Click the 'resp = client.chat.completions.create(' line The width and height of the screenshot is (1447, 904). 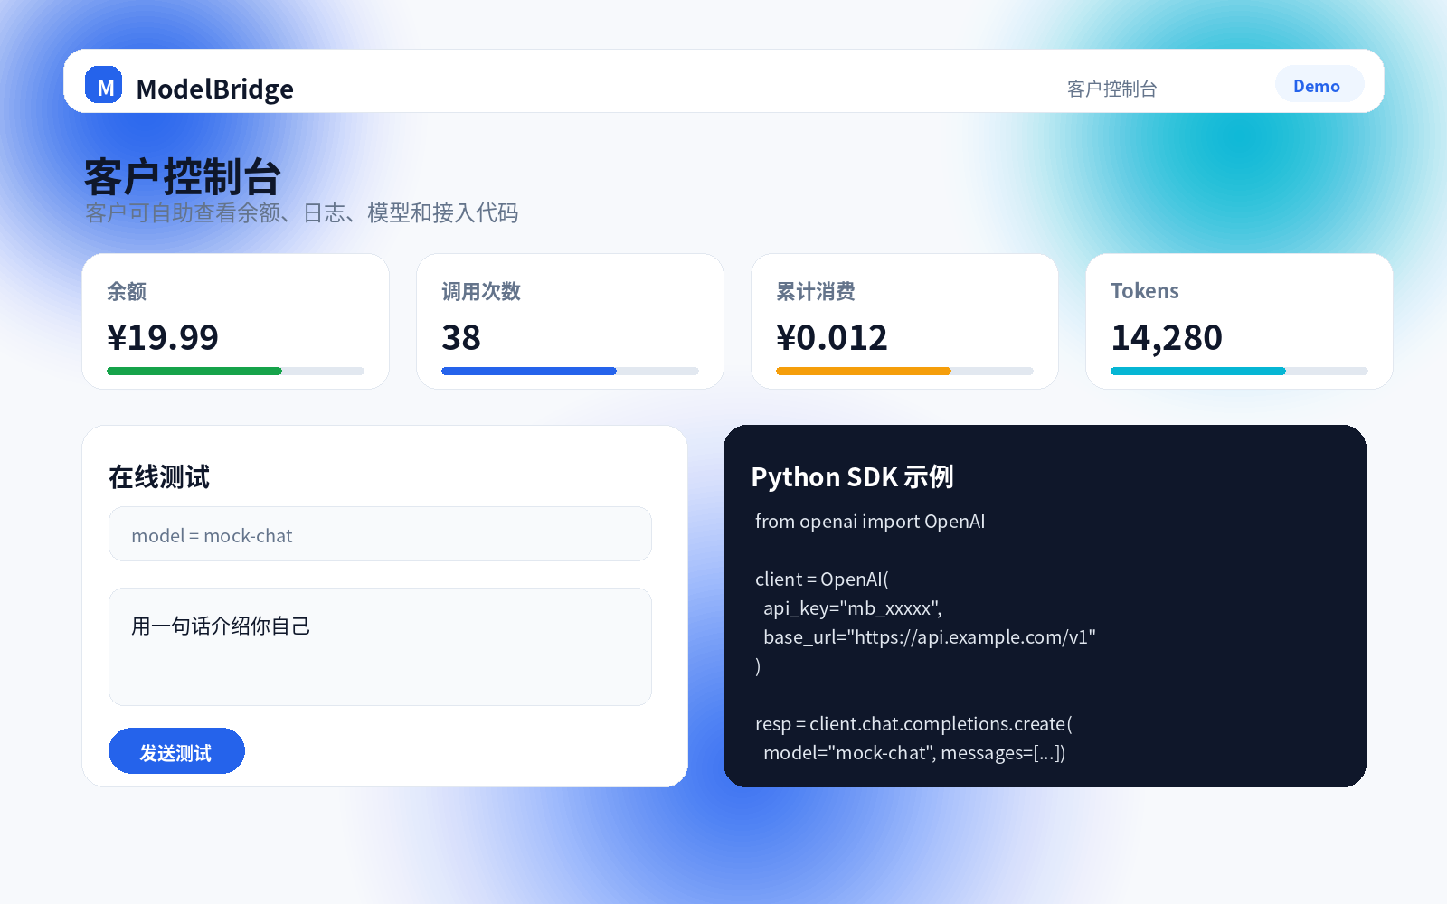click(x=913, y=724)
